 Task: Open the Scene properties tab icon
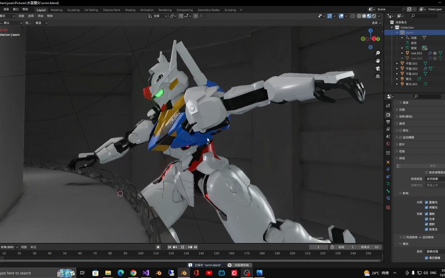(x=388, y=136)
